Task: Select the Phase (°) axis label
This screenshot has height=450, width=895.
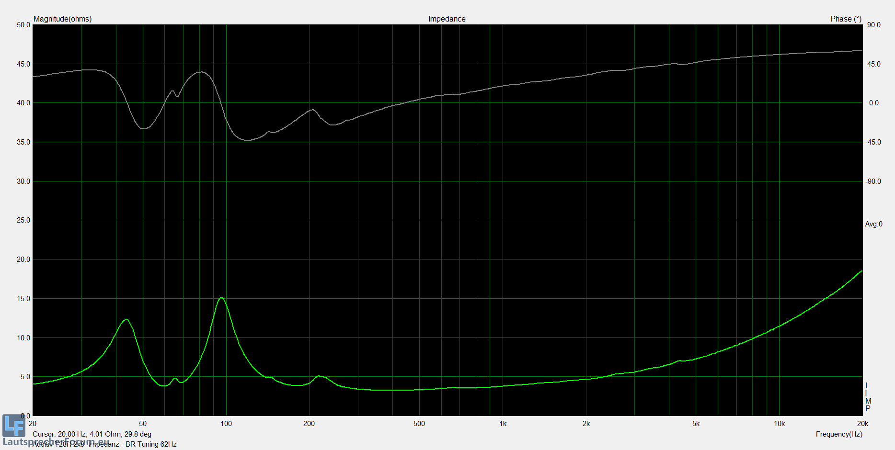Action: [x=846, y=19]
